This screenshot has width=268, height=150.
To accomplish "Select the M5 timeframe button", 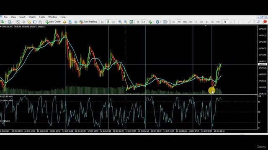I will tap(179, 22).
